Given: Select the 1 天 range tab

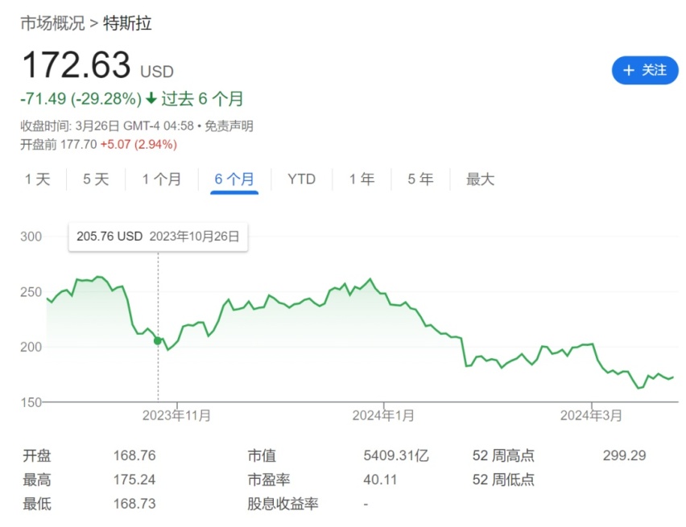Looking at the screenshot, I should (38, 179).
